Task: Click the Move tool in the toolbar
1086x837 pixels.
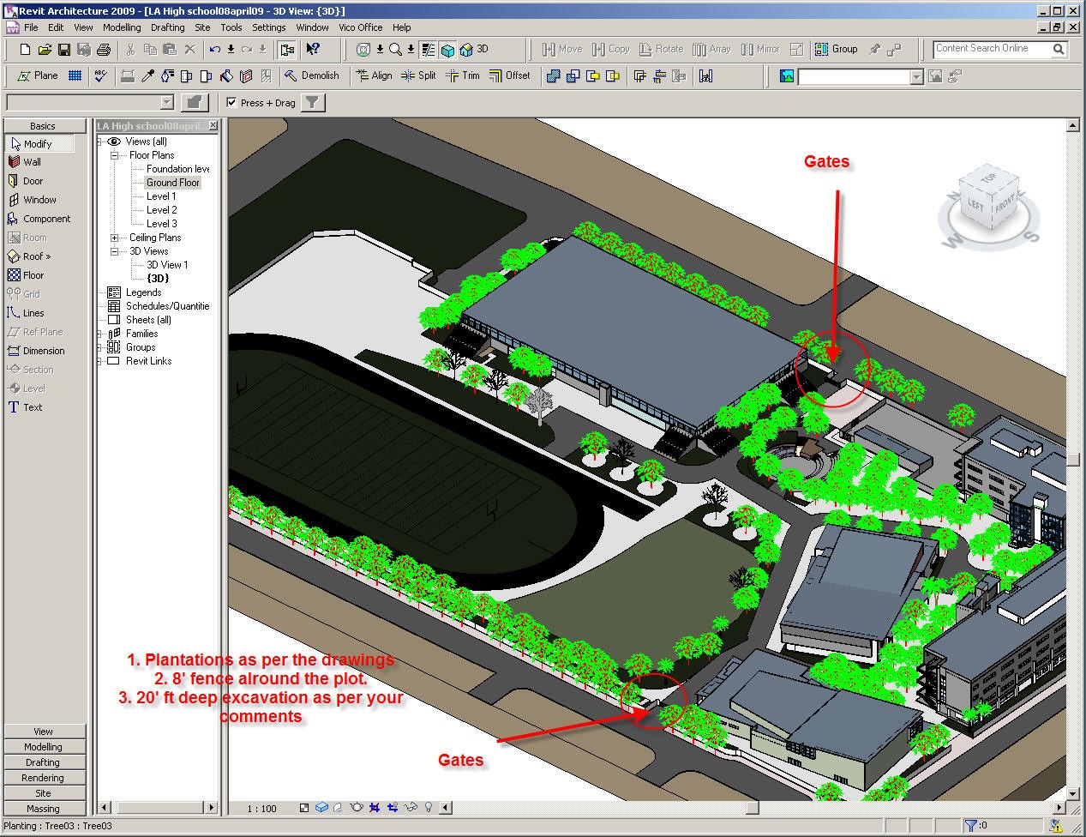Action: (561, 49)
